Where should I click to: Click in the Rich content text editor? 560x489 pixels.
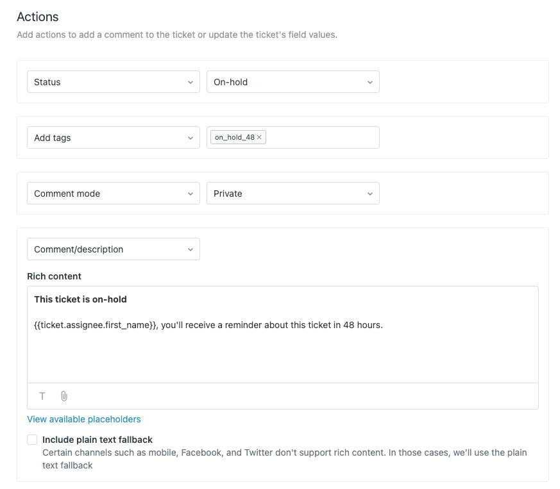coord(282,335)
